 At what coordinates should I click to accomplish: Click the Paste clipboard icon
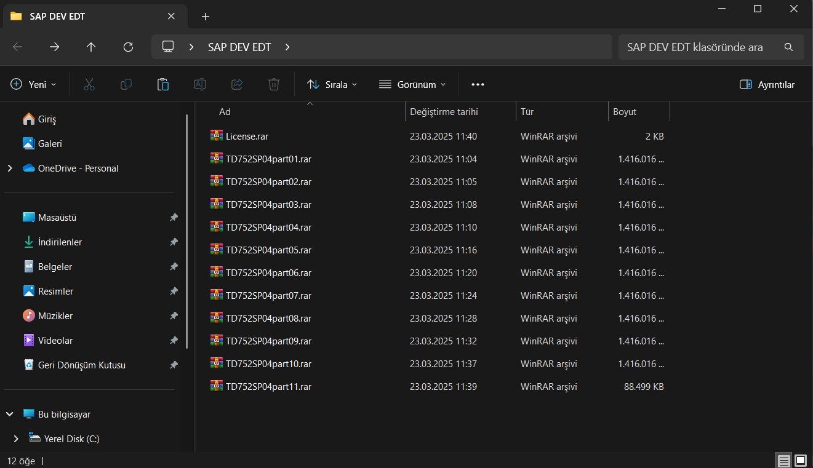pos(163,84)
